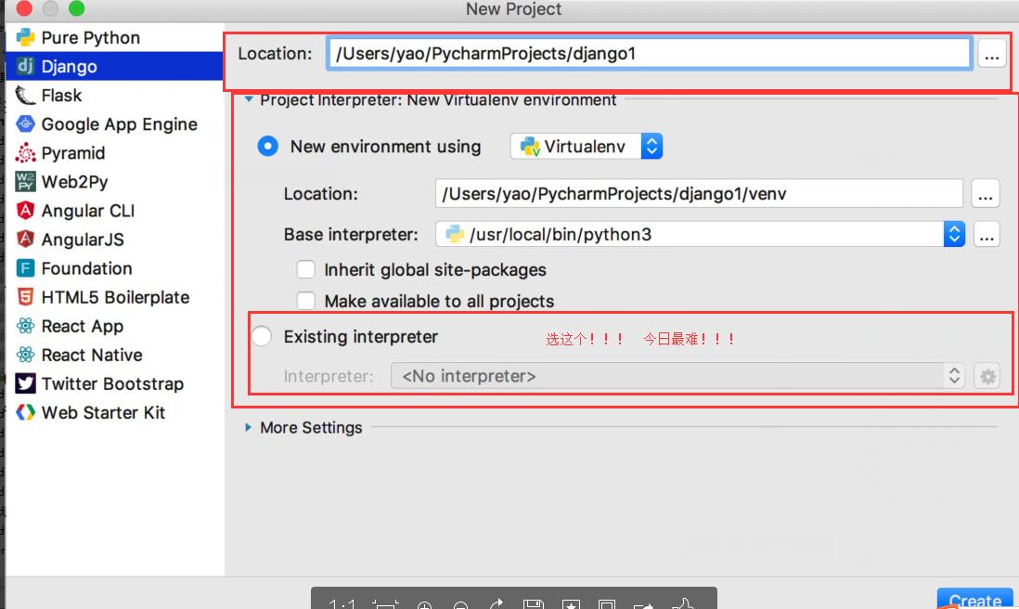
Task: Select the Django project type
Action: [x=114, y=66]
